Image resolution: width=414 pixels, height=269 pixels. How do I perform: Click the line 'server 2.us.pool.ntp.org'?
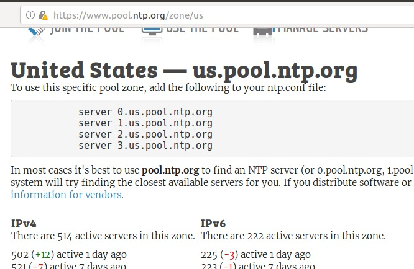[145, 134]
